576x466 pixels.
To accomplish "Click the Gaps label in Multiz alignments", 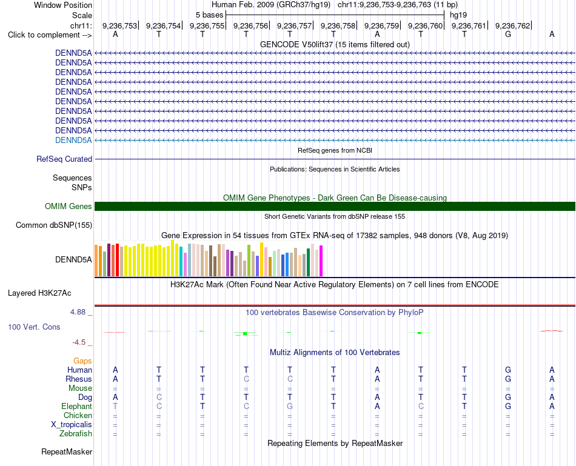I will point(82,361).
